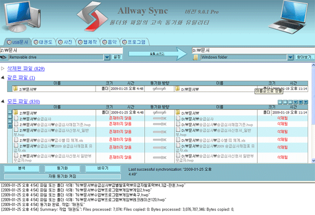
Task: Click file icon of Z:₩문서₩승급심사채점기준.hwp
Action: point(16,124)
